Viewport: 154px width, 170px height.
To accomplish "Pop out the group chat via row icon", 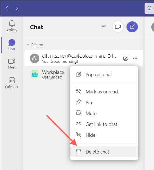I will click(x=126, y=58).
